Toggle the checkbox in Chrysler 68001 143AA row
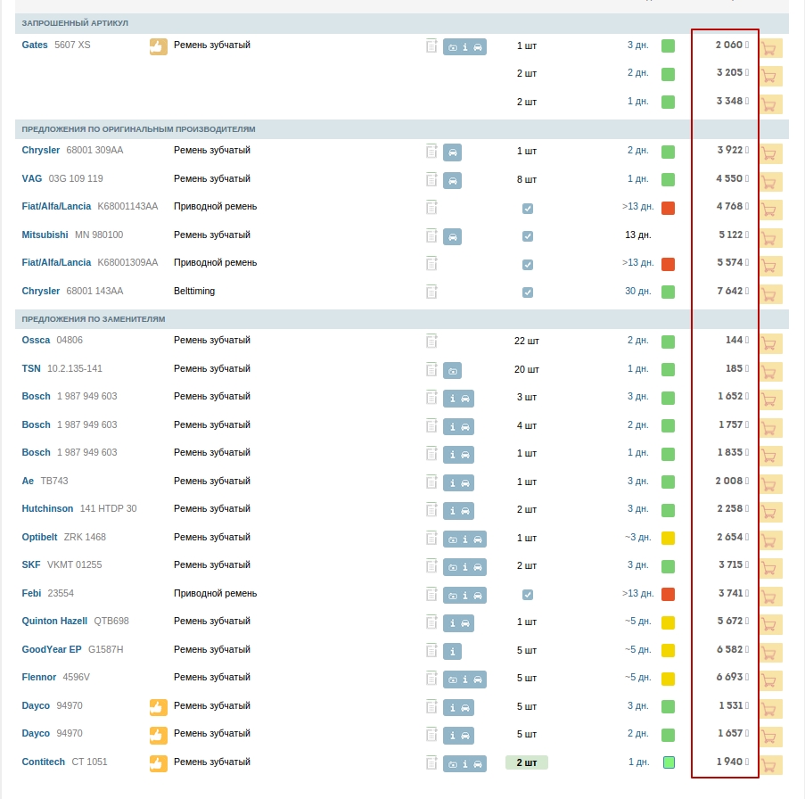 click(x=527, y=292)
